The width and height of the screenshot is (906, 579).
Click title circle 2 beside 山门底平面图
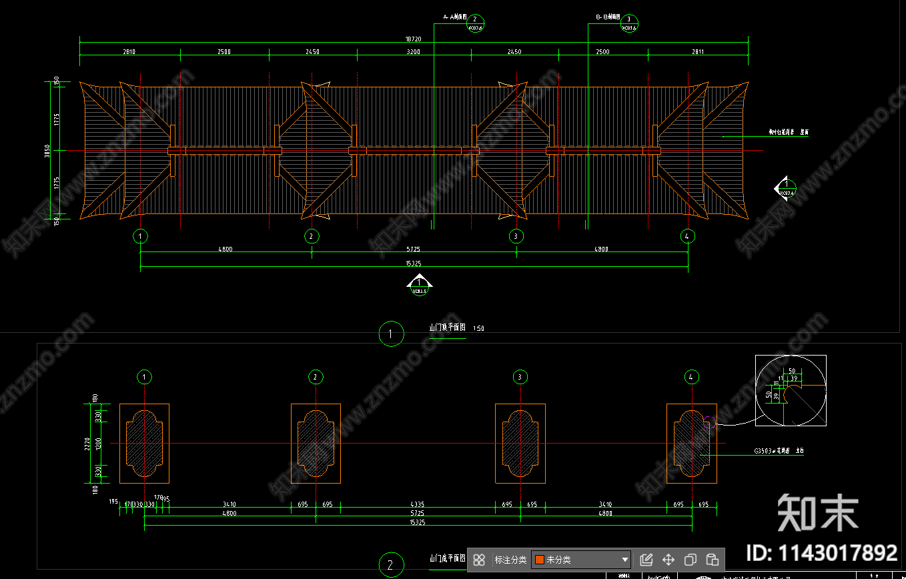point(391,564)
